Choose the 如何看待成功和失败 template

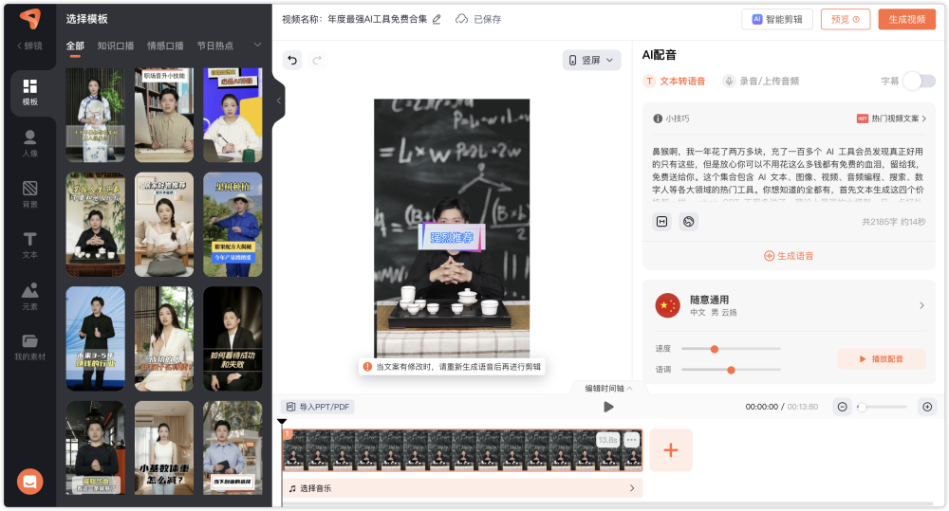tap(233, 338)
